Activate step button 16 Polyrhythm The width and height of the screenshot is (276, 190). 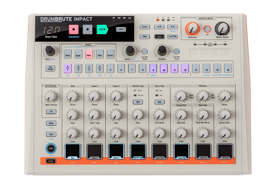click(x=228, y=68)
